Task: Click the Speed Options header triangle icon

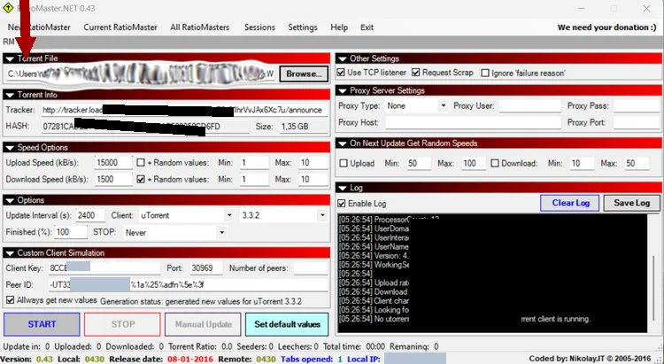Action: 10,147
